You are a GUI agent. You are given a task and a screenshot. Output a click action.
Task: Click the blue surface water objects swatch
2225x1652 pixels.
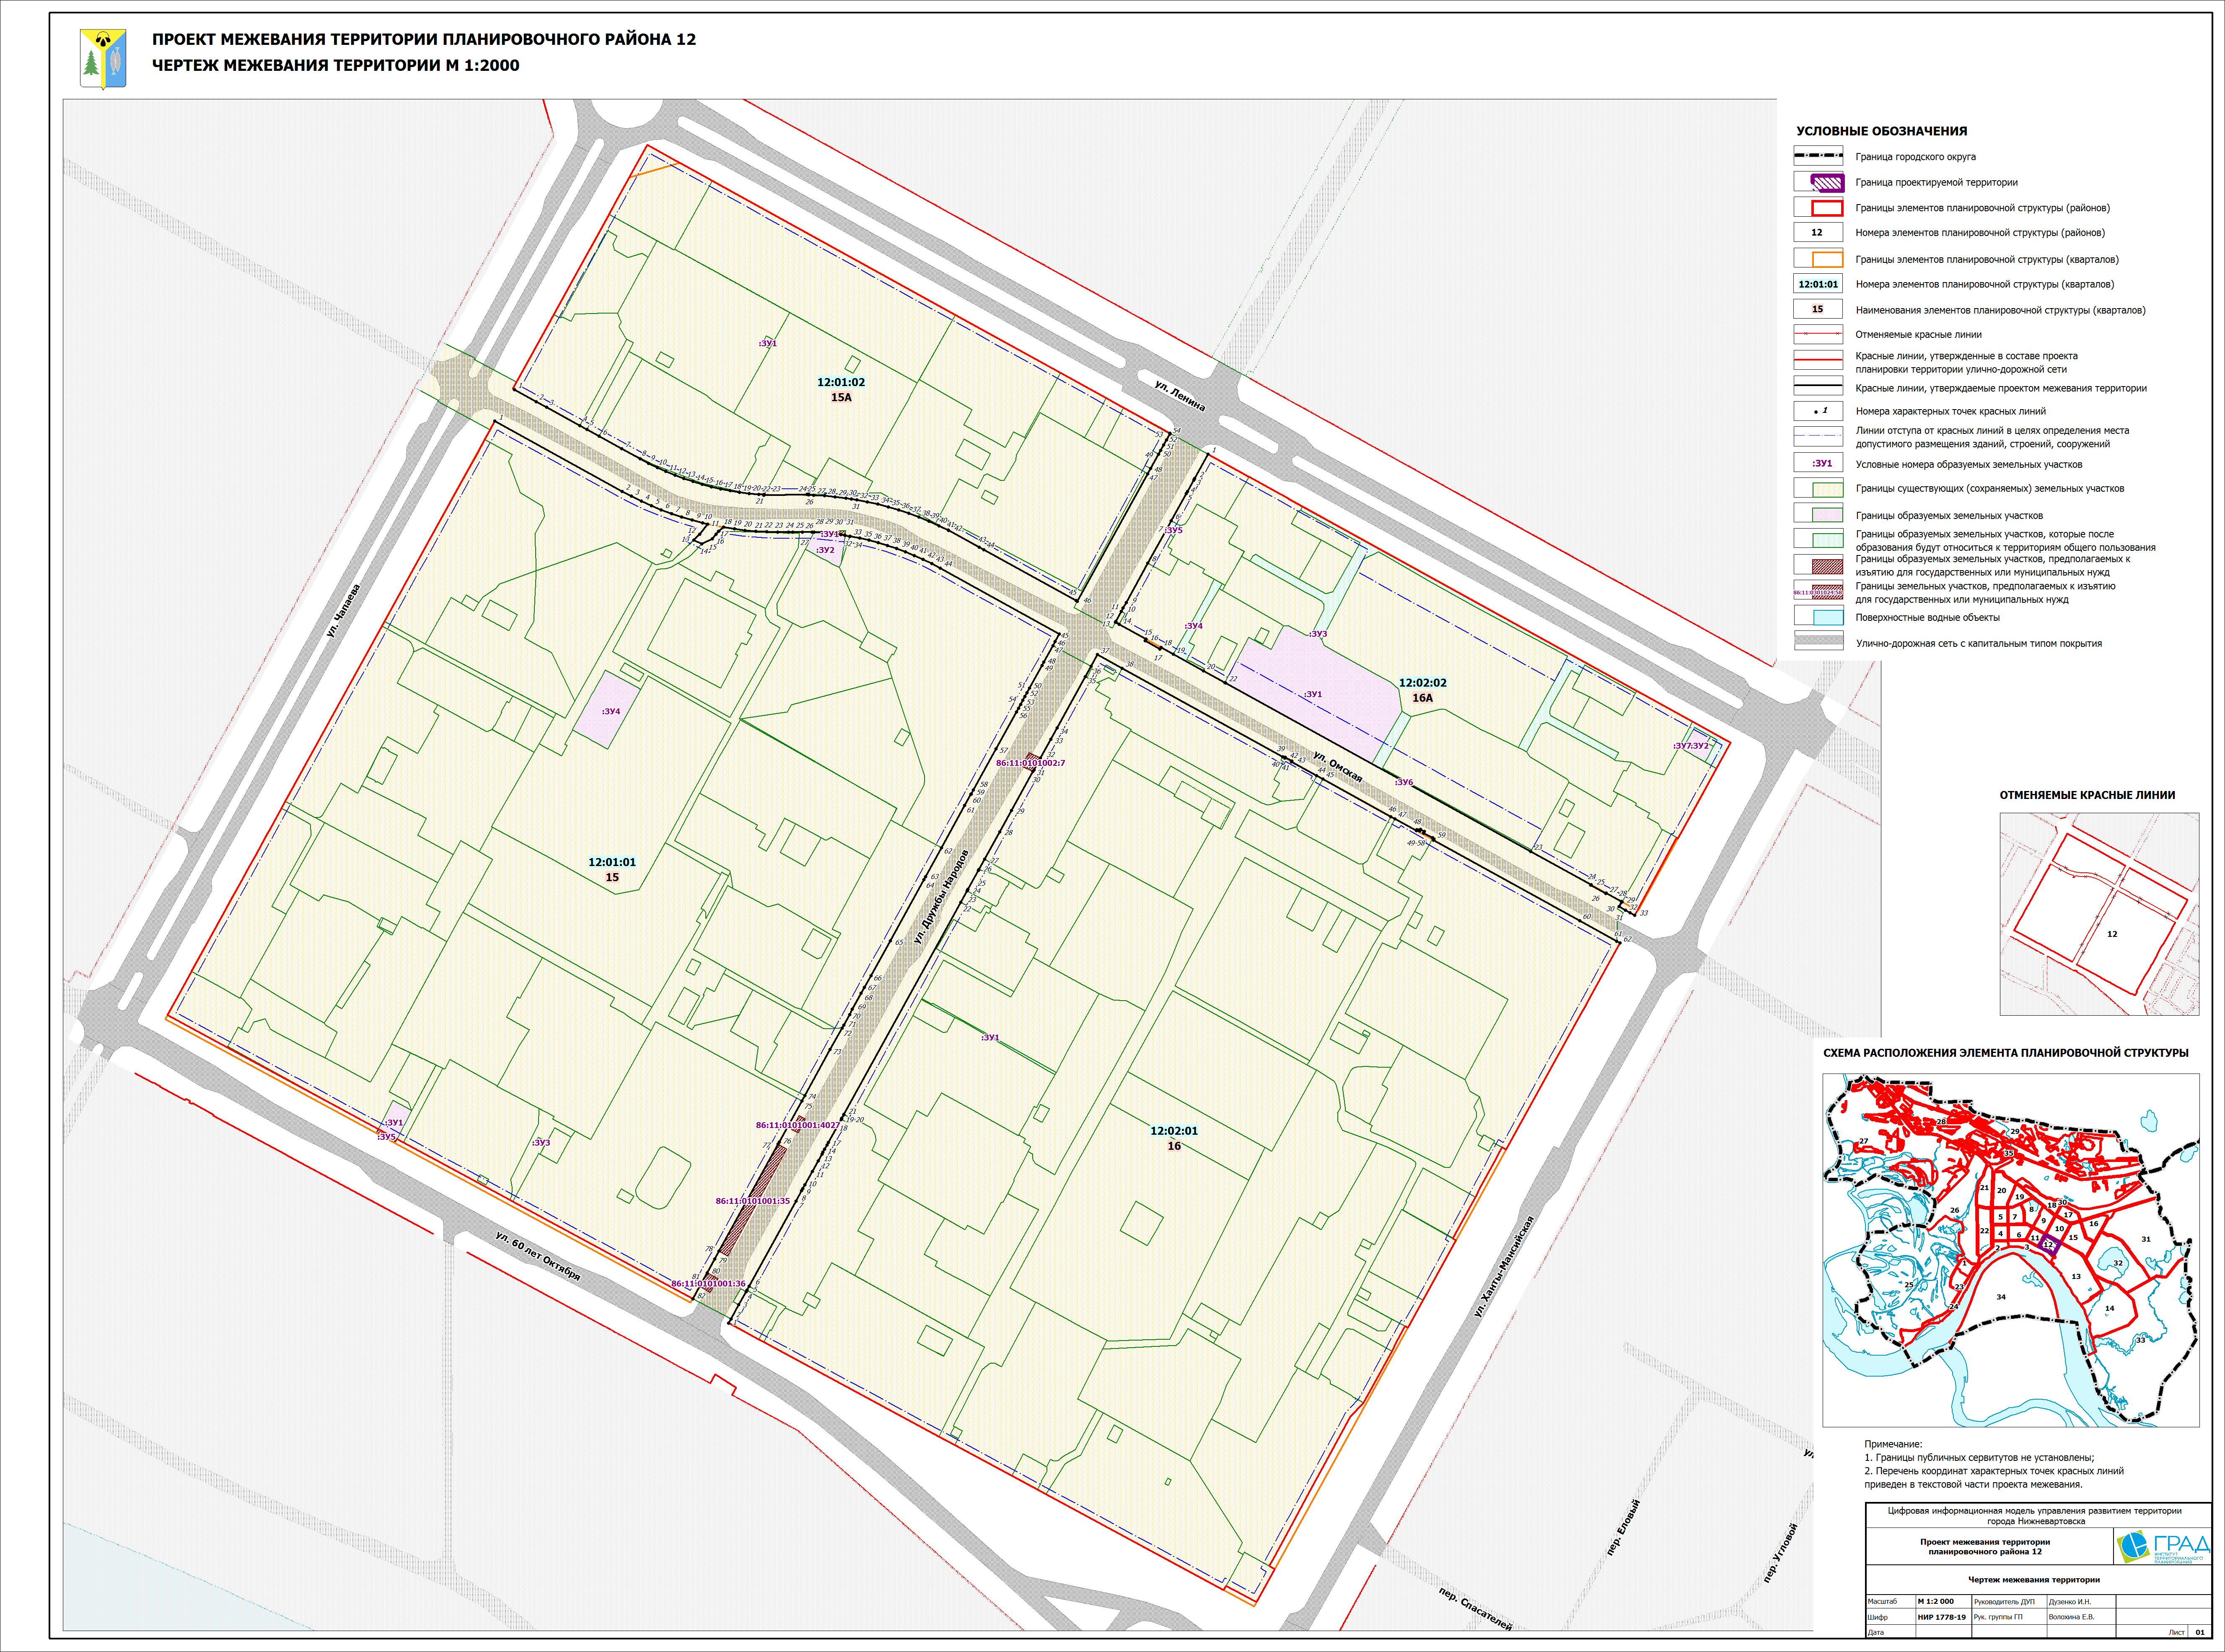pyautogui.click(x=1827, y=617)
